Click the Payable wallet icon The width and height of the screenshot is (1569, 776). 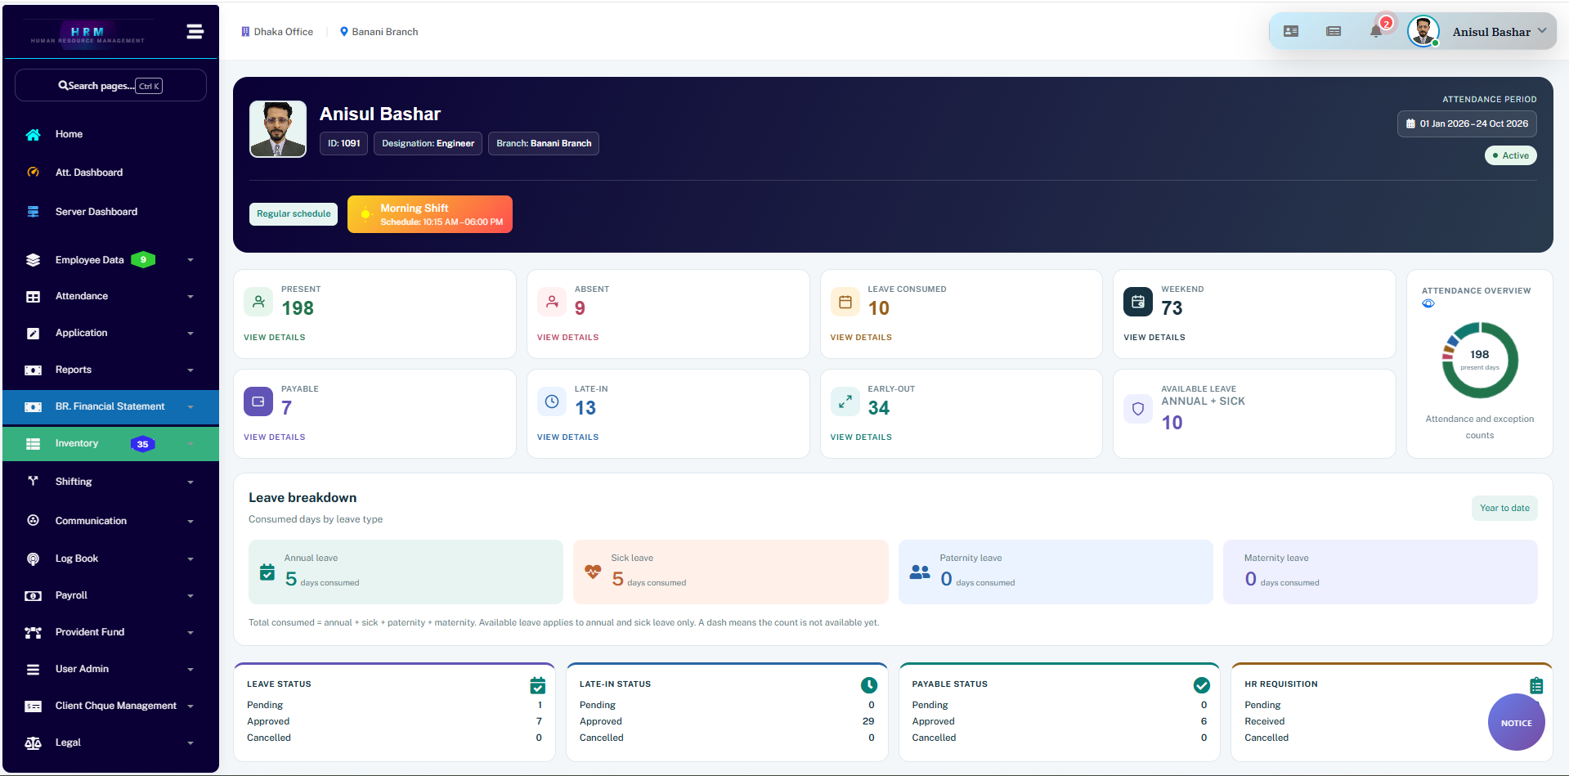(x=258, y=401)
